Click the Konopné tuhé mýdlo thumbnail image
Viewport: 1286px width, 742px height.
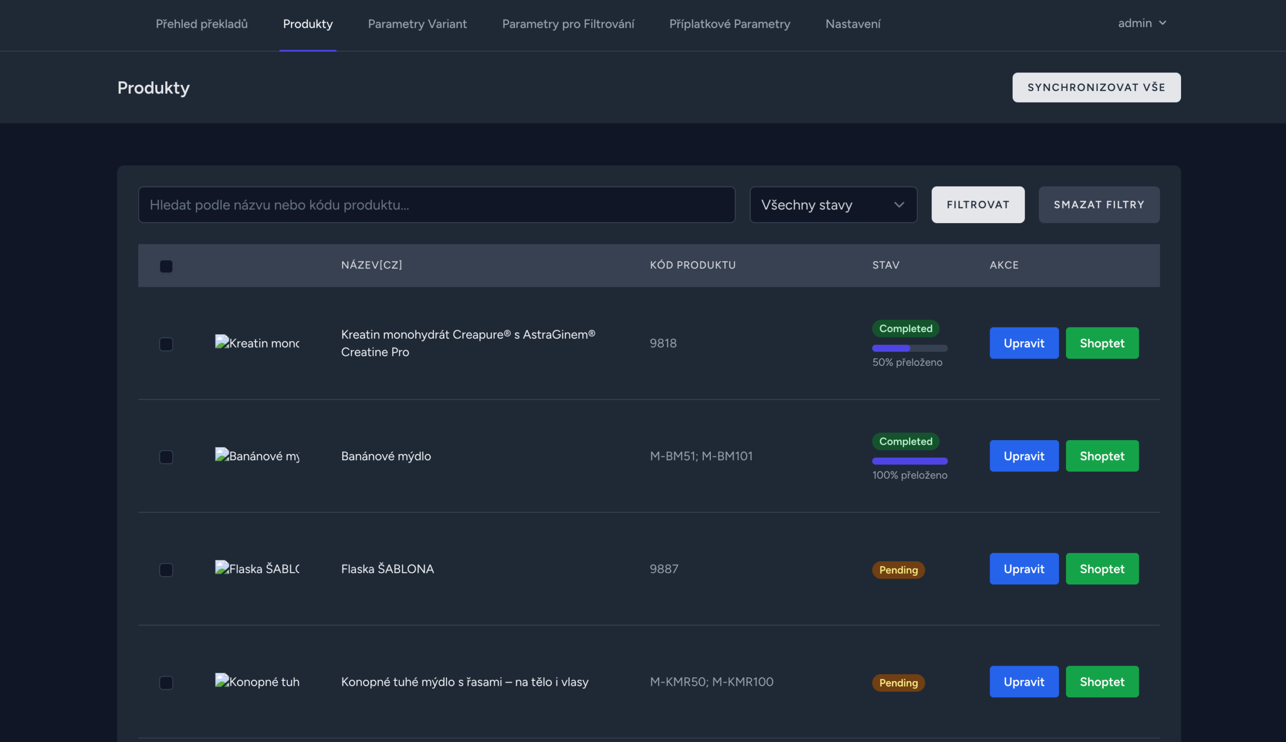click(257, 681)
